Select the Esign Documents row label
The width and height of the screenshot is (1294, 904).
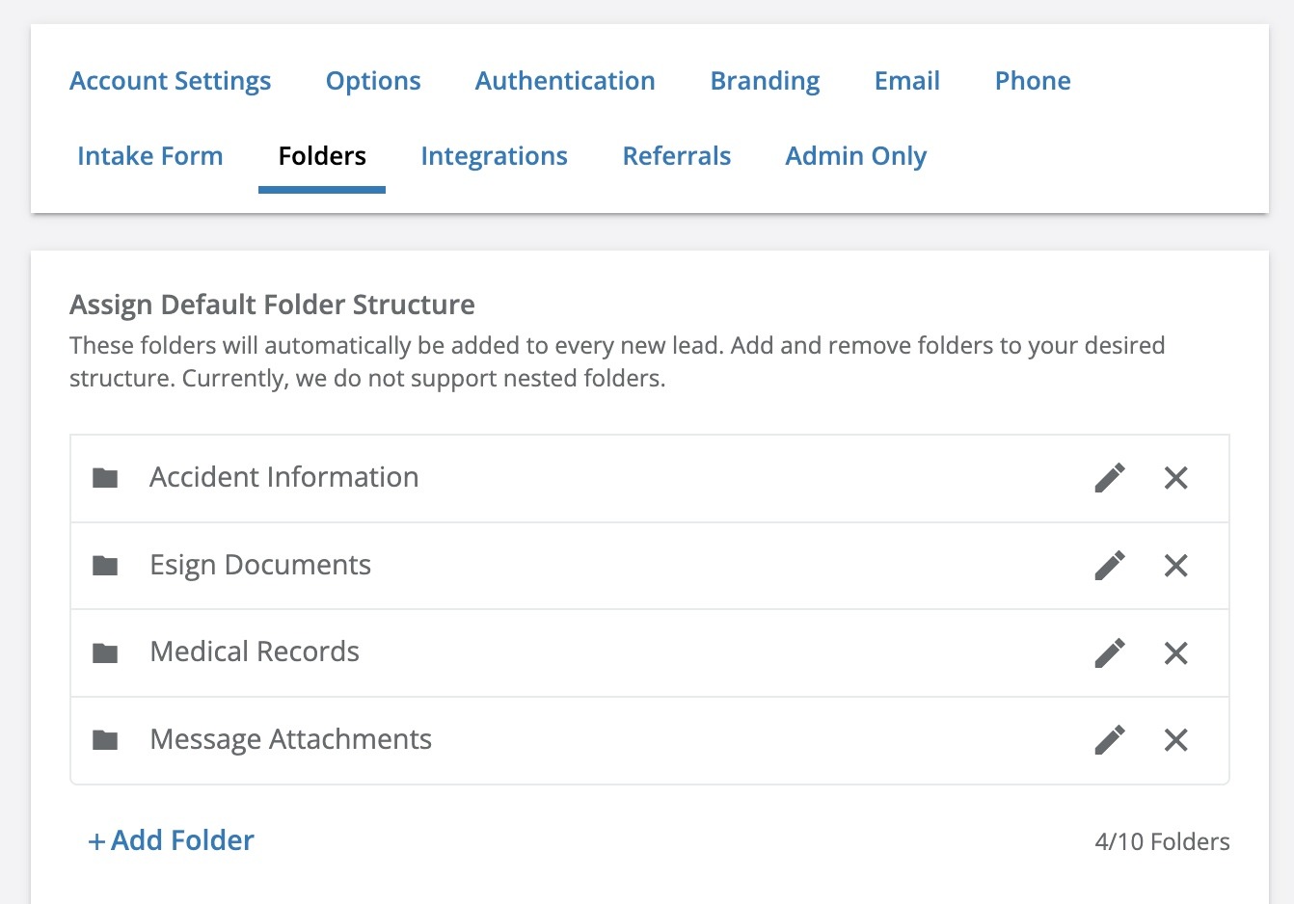point(260,565)
